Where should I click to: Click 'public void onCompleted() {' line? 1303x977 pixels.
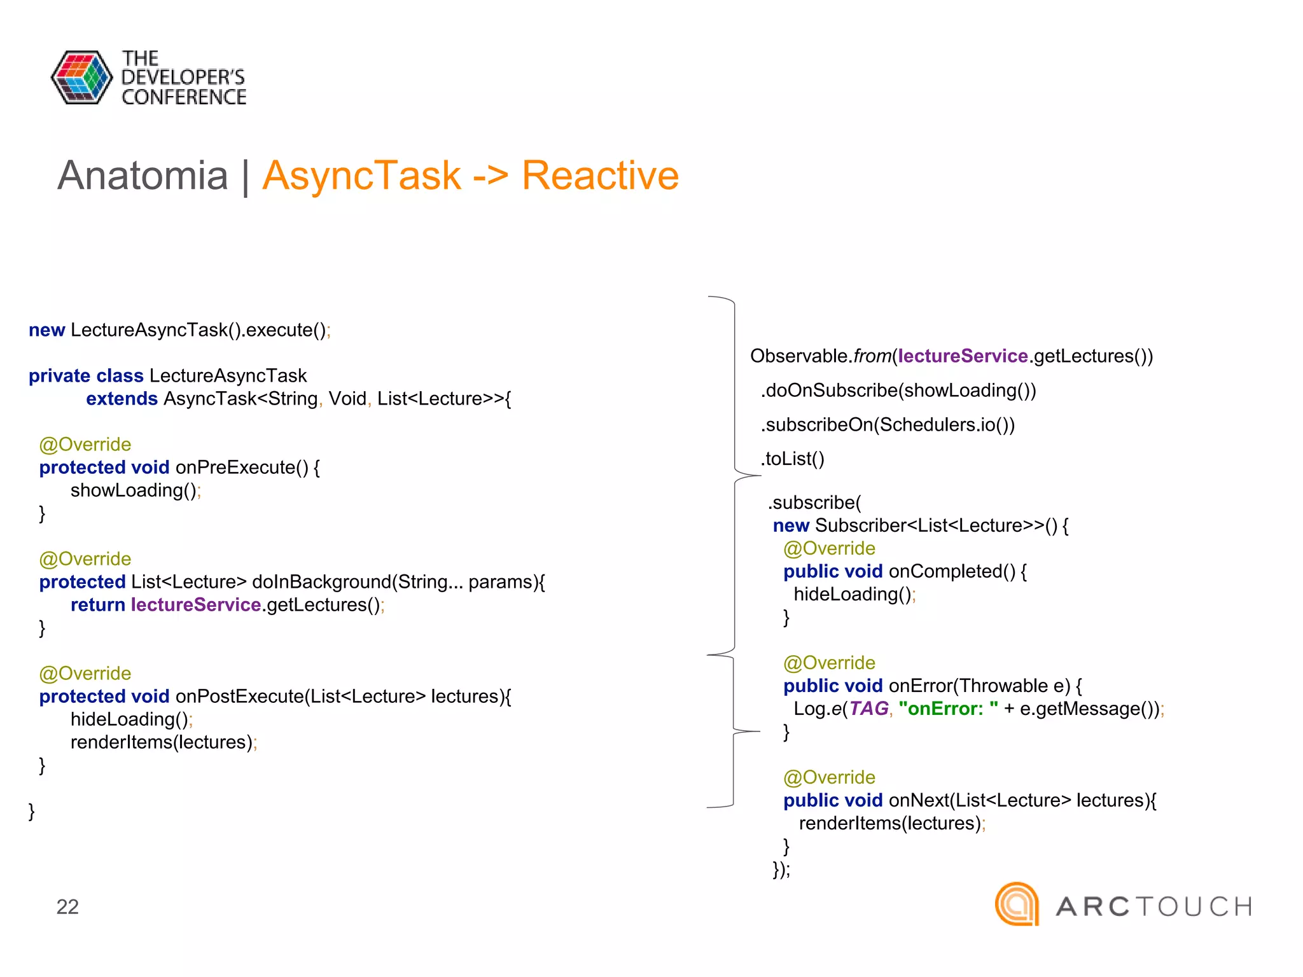(x=905, y=572)
